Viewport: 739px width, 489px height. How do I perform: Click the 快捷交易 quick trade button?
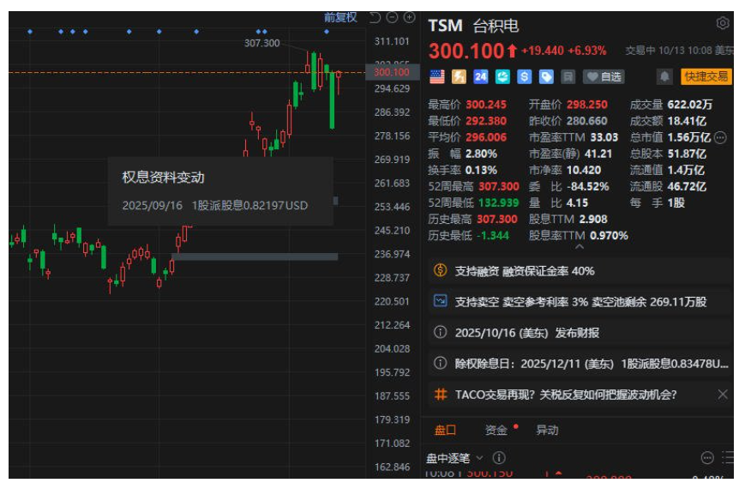(x=706, y=77)
